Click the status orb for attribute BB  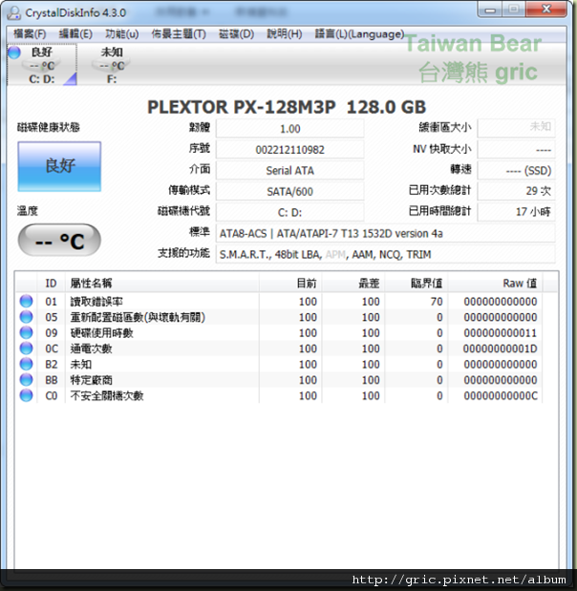point(26,380)
